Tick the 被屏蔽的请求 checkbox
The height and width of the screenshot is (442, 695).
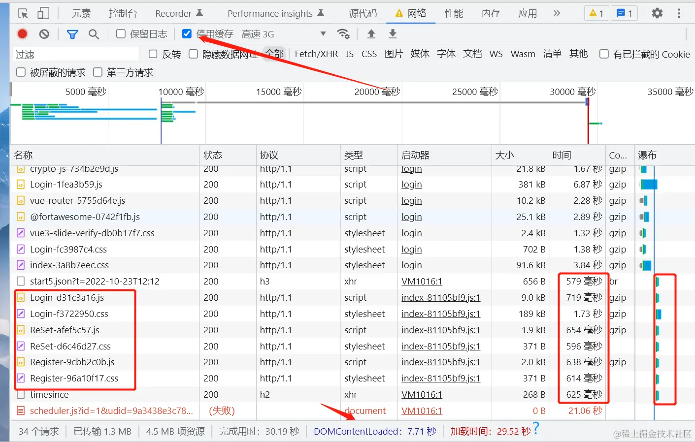tap(21, 72)
